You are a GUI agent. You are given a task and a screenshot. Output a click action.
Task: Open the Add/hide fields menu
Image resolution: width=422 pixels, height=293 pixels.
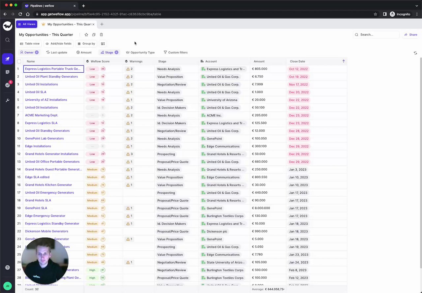[58, 43]
